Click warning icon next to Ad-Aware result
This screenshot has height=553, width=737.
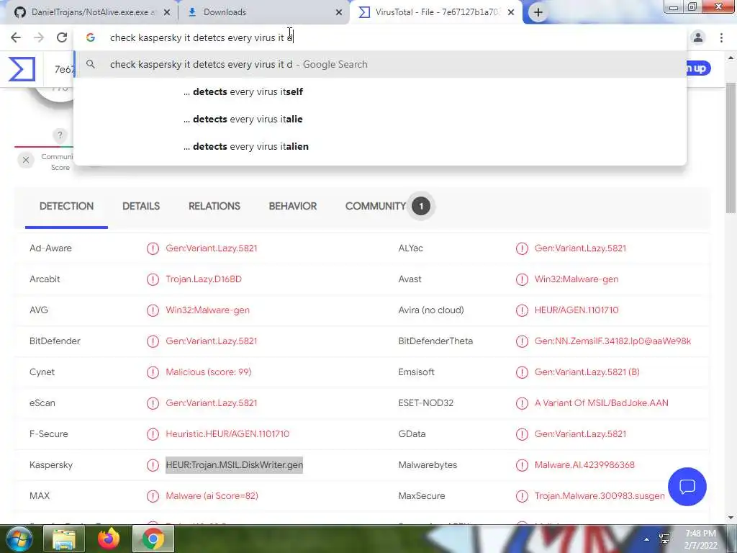click(153, 248)
